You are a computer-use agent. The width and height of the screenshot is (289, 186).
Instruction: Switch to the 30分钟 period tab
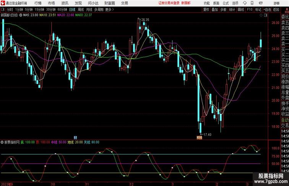51,10
